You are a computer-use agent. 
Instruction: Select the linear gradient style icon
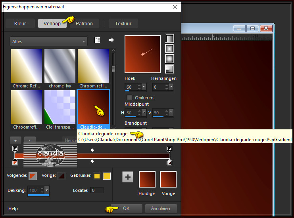(x=169, y=38)
